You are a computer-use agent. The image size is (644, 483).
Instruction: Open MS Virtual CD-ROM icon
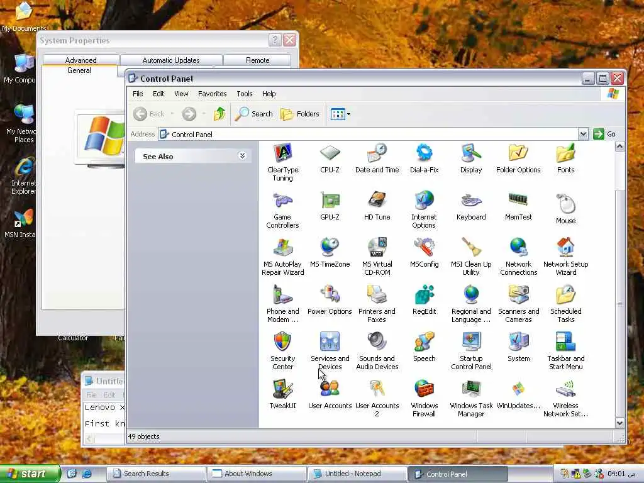tap(377, 257)
